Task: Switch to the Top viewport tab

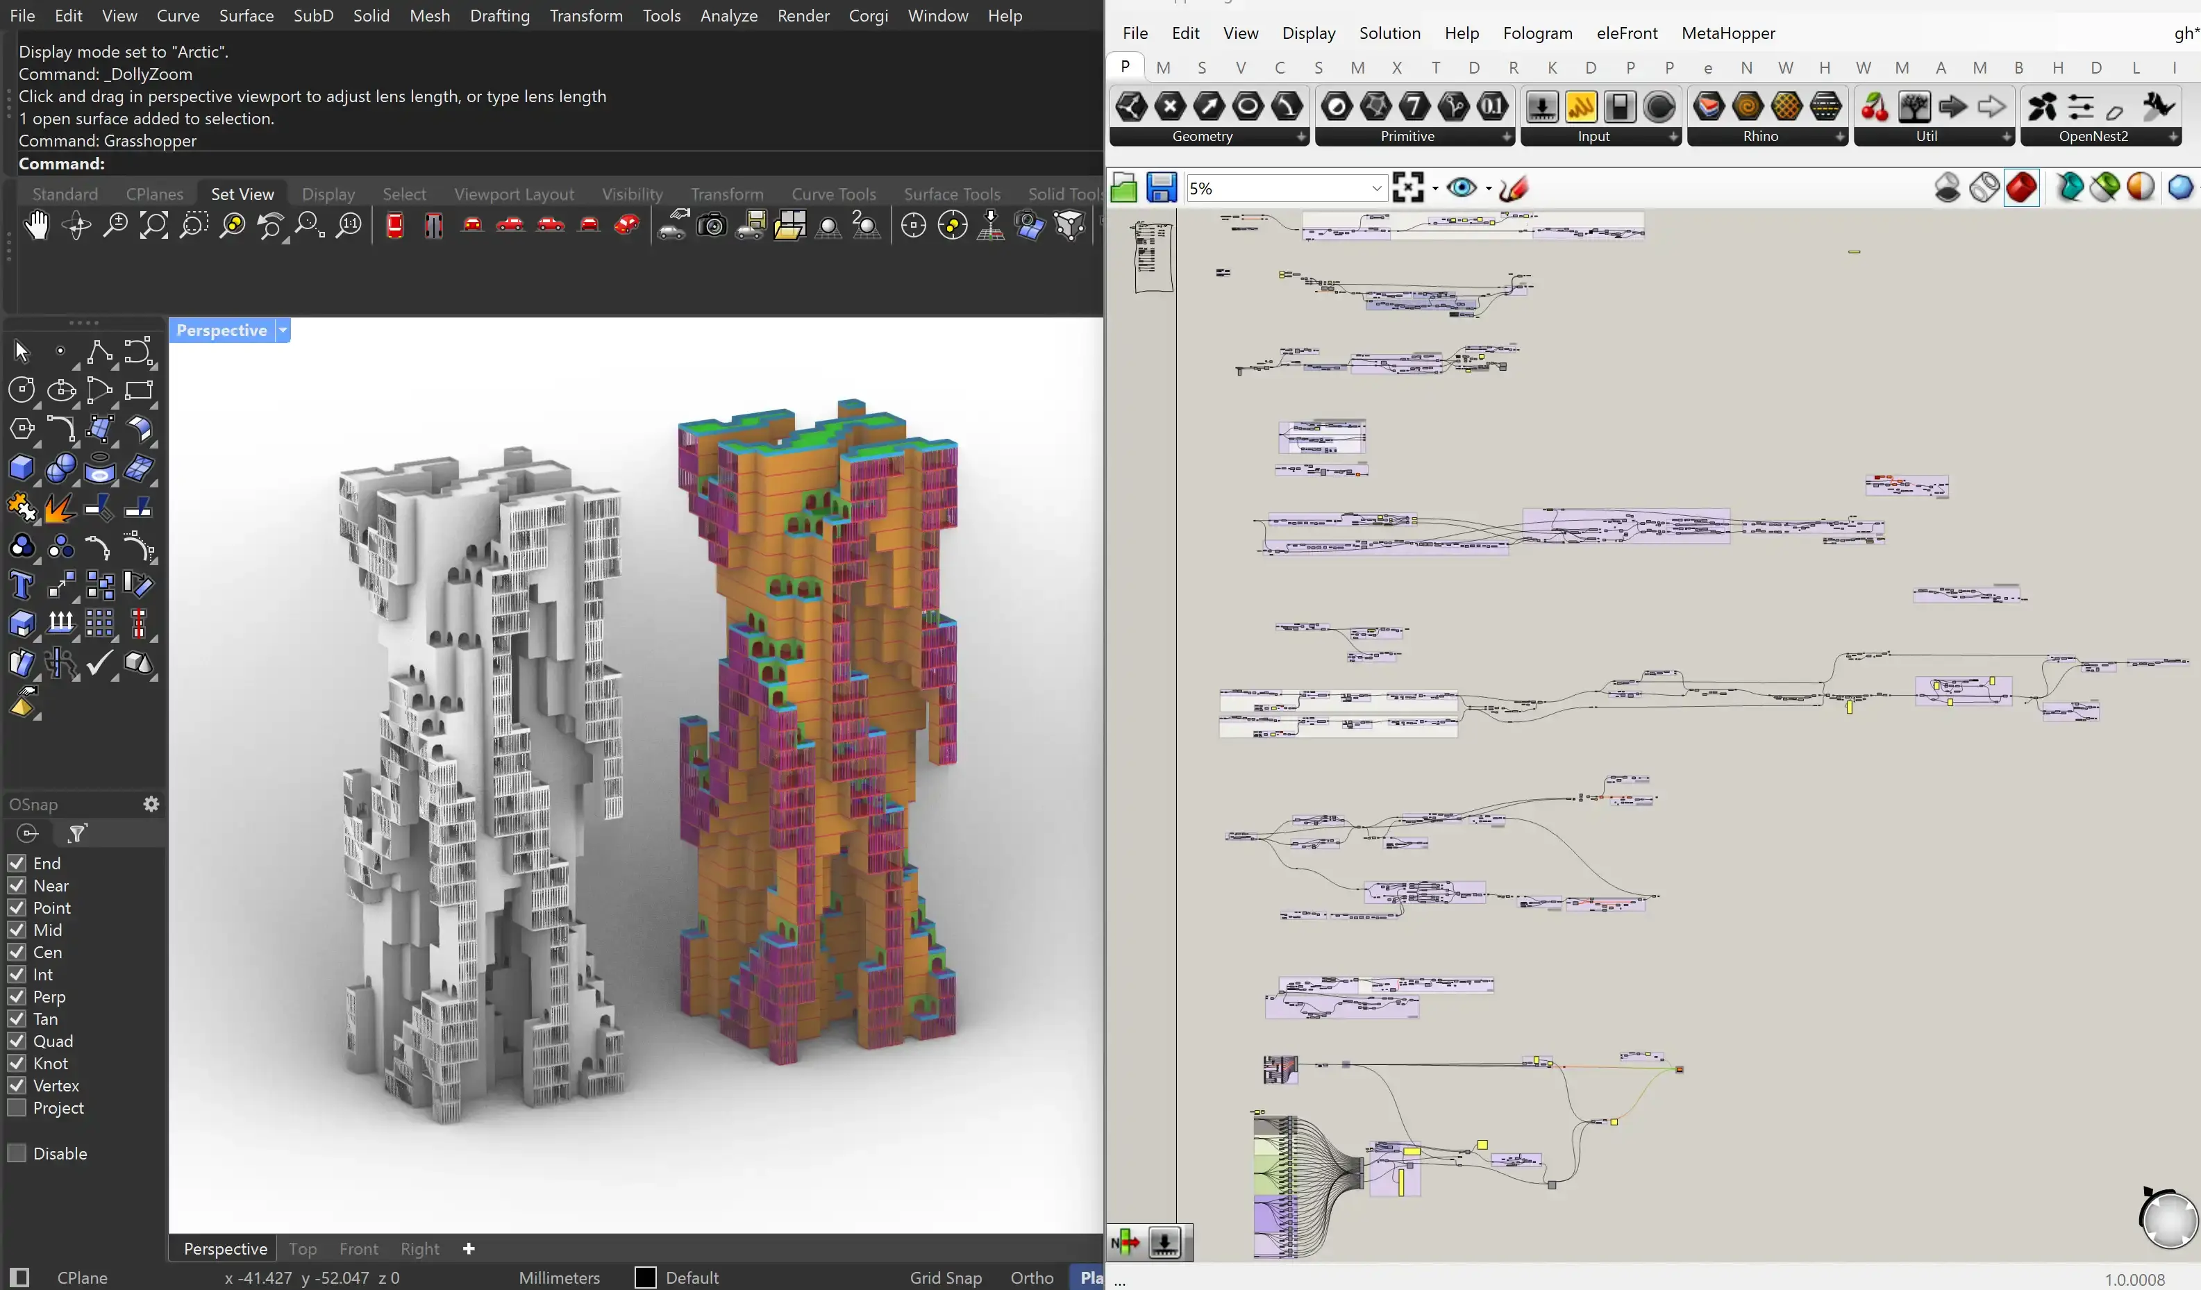Action: [302, 1249]
